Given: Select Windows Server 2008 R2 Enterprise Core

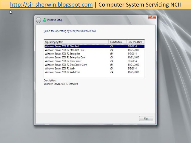Looking at the screenshot, I should pos(94,57).
